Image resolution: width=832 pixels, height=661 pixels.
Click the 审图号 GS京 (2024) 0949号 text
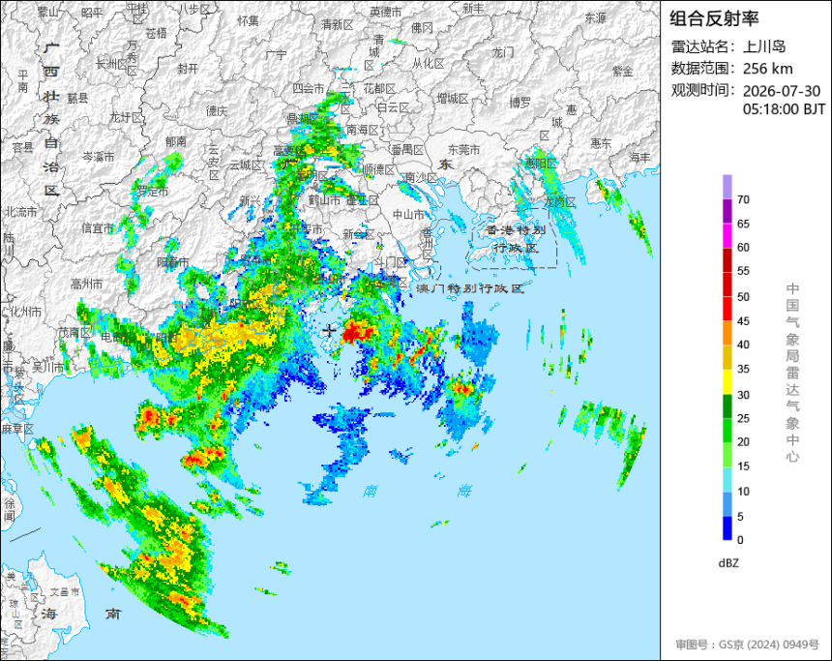(x=747, y=645)
